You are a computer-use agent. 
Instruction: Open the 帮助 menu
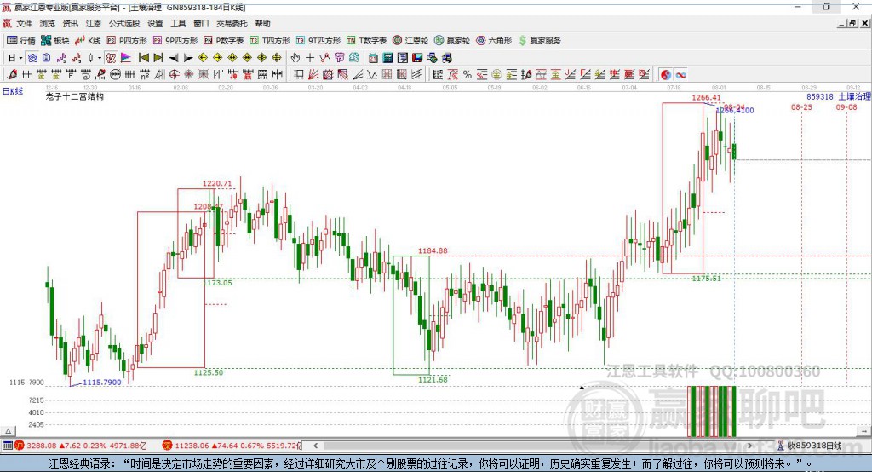click(x=262, y=23)
